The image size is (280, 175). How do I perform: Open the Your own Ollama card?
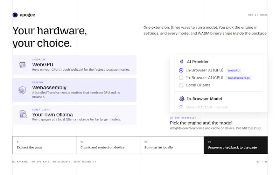[74, 115]
